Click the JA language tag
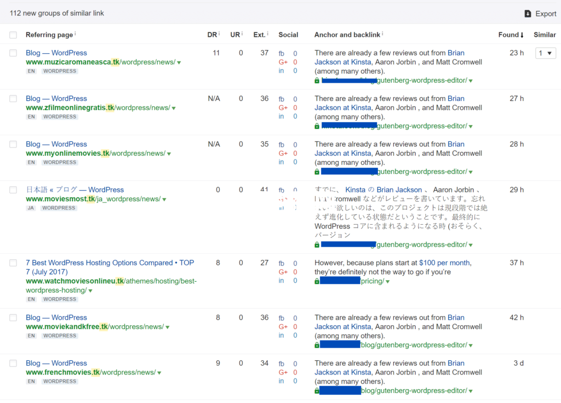The height and width of the screenshot is (403, 561). click(x=31, y=208)
